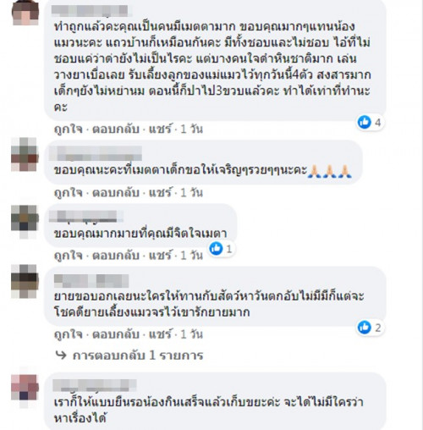Open the first commenter's profile picture

click(25, 13)
